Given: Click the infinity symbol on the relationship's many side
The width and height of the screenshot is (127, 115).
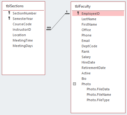Looking at the screenshot, I should pos(49,27).
